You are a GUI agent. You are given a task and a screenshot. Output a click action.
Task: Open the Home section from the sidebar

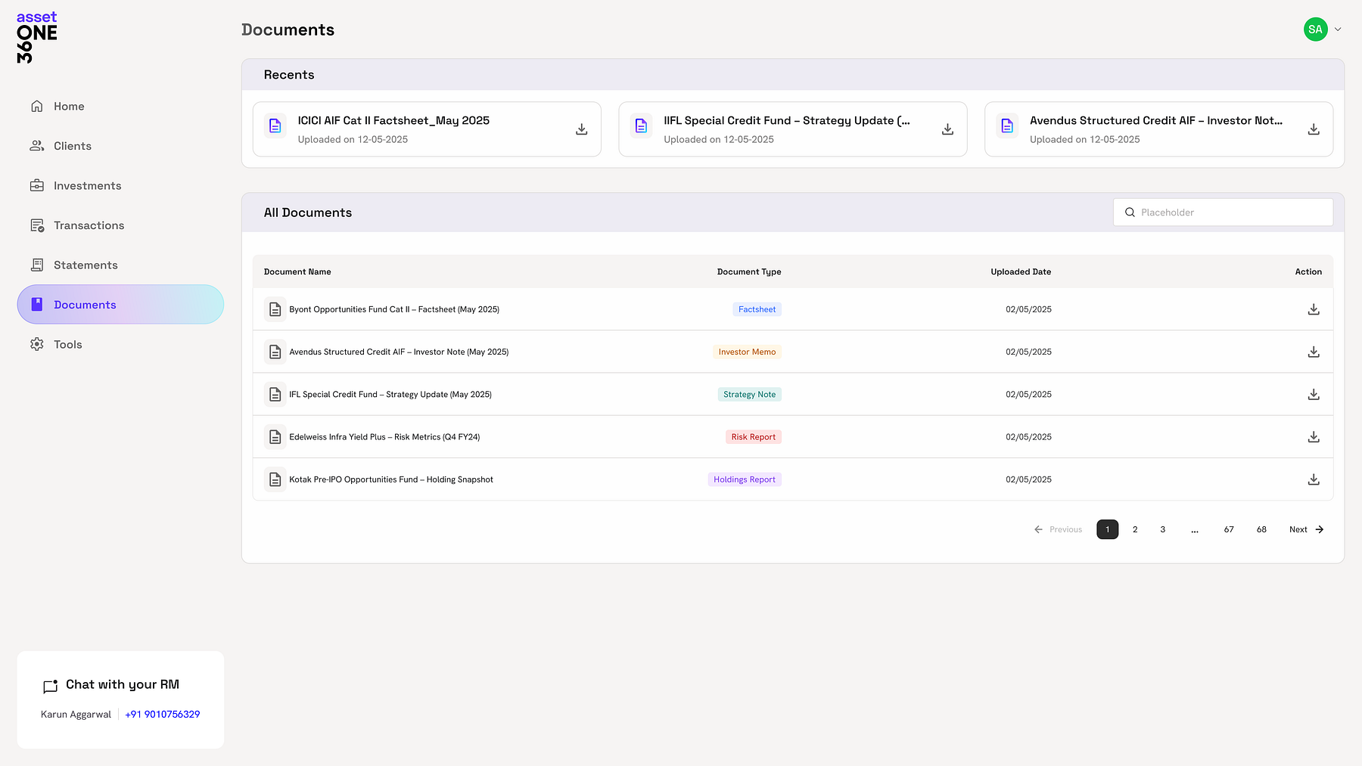coord(68,106)
